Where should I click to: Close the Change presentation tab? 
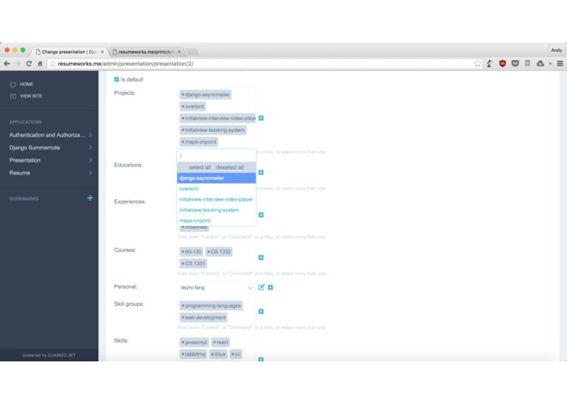(102, 52)
